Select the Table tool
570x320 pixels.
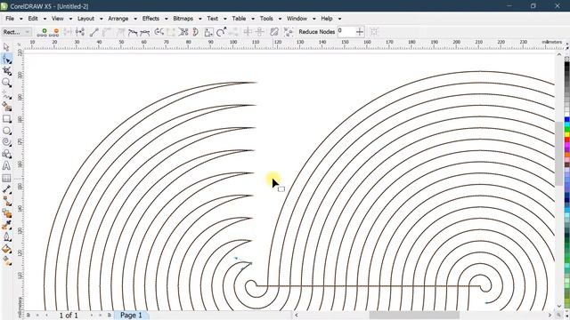point(6,178)
